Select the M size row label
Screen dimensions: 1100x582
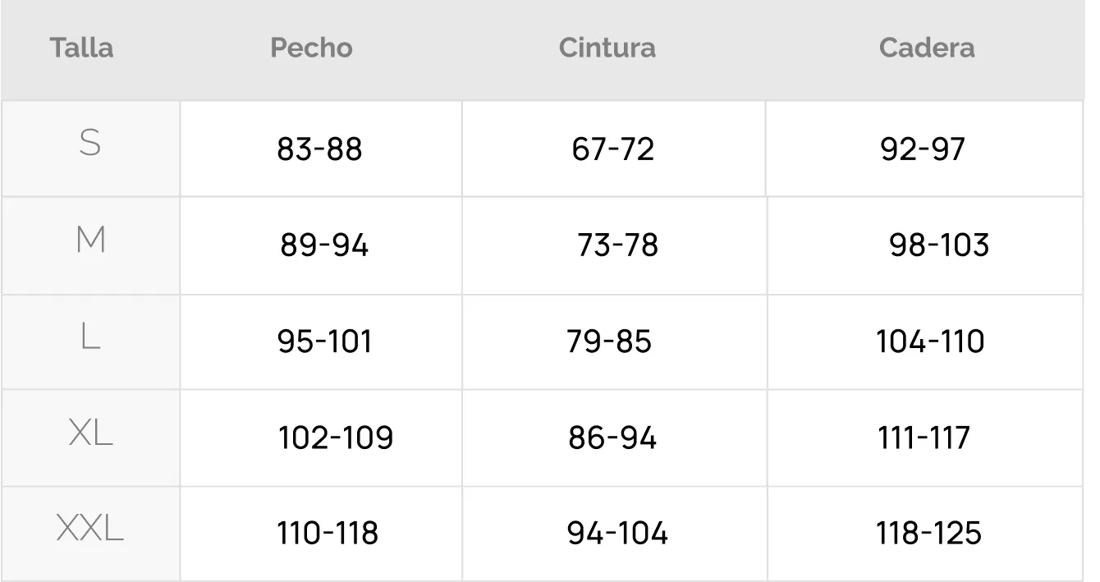(90, 241)
